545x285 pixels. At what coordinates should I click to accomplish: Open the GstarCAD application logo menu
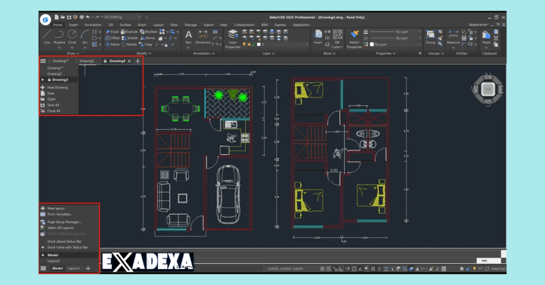45,20
